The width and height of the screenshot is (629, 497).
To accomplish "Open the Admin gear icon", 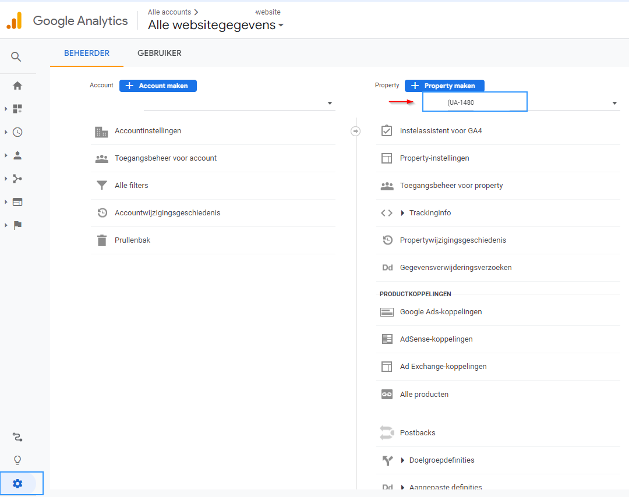I will (17, 484).
